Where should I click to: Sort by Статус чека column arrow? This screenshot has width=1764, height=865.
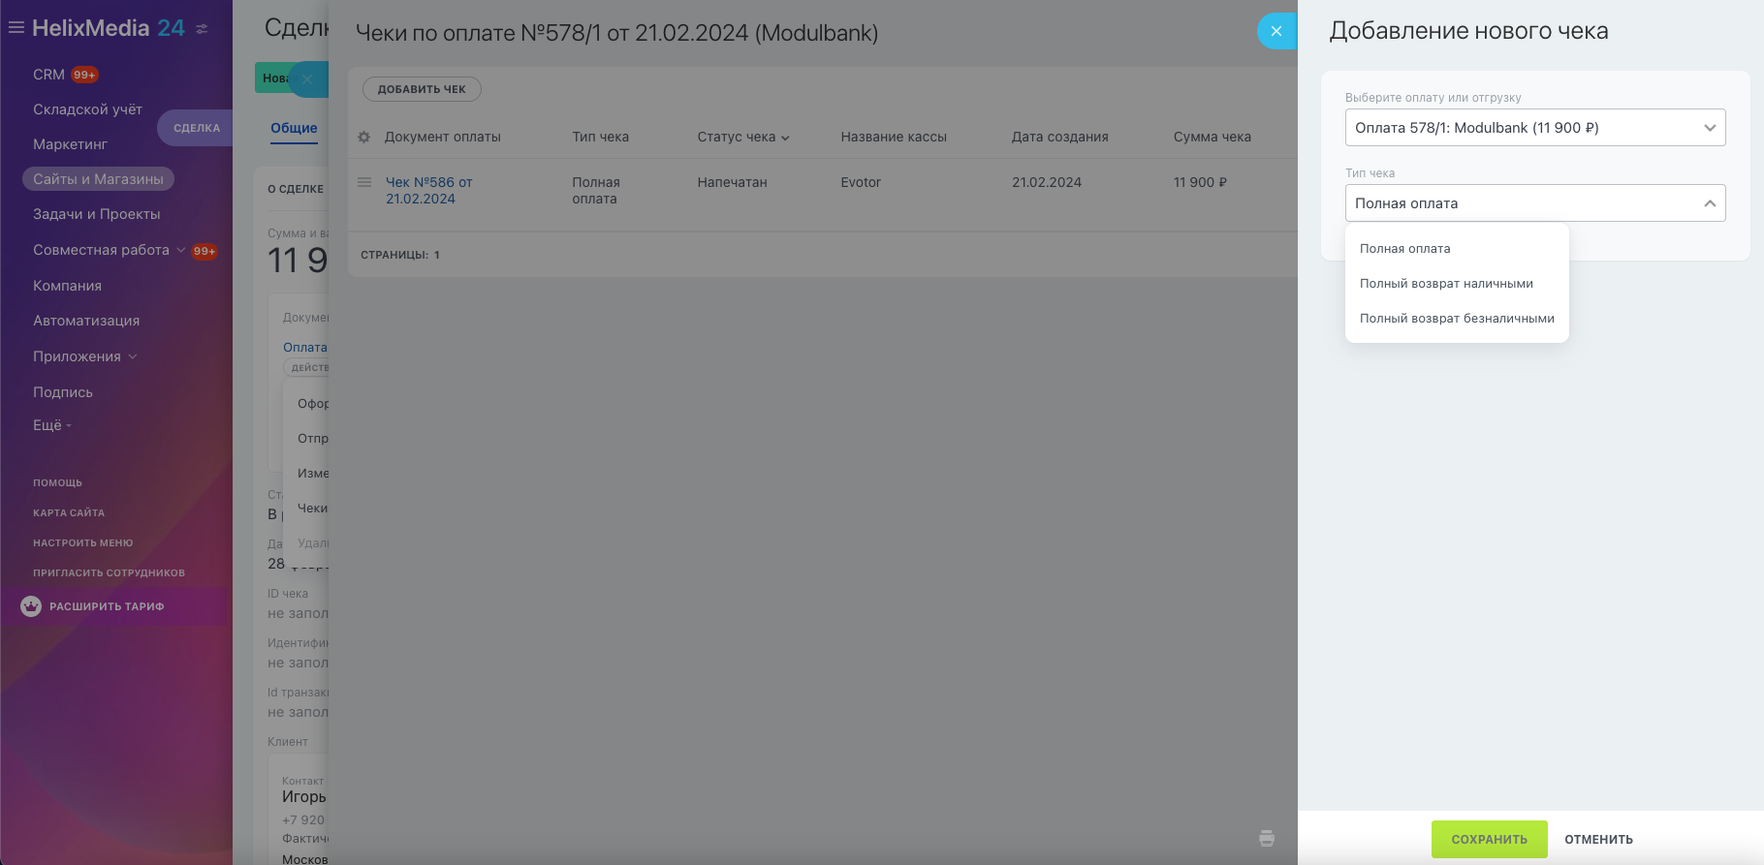pyautogui.click(x=786, y=138)
